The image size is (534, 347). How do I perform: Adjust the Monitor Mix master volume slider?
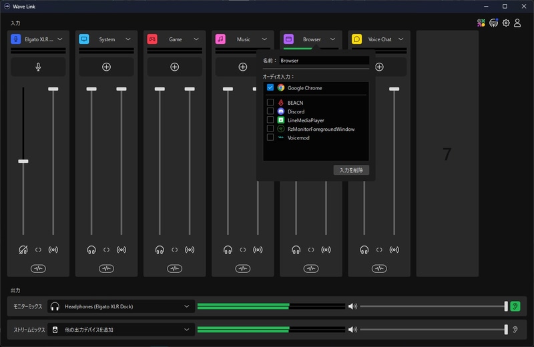pyautogui.click(x=506, y=306)
